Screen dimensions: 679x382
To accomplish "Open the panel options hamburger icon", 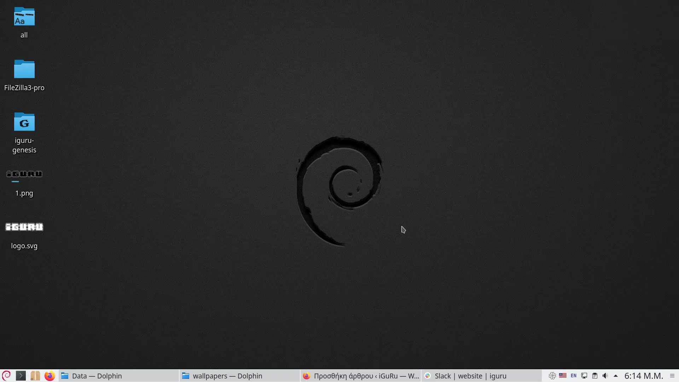I will point(672,376).
